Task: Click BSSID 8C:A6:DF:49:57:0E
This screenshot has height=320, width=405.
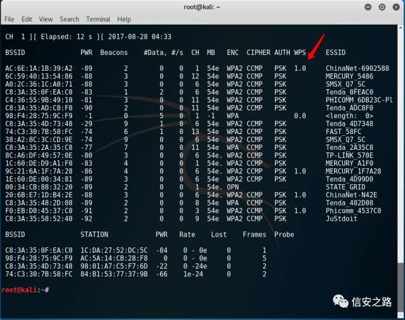Action: 39,156
